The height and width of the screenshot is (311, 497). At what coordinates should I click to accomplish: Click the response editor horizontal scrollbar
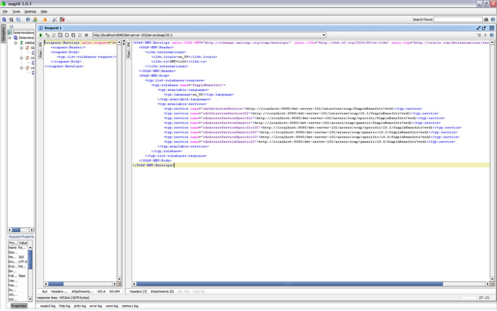tap(311, 284)
